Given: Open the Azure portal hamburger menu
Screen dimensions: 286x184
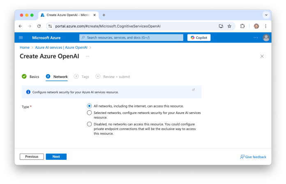Looking at the screenshot, I should click(x=21, y=38).
